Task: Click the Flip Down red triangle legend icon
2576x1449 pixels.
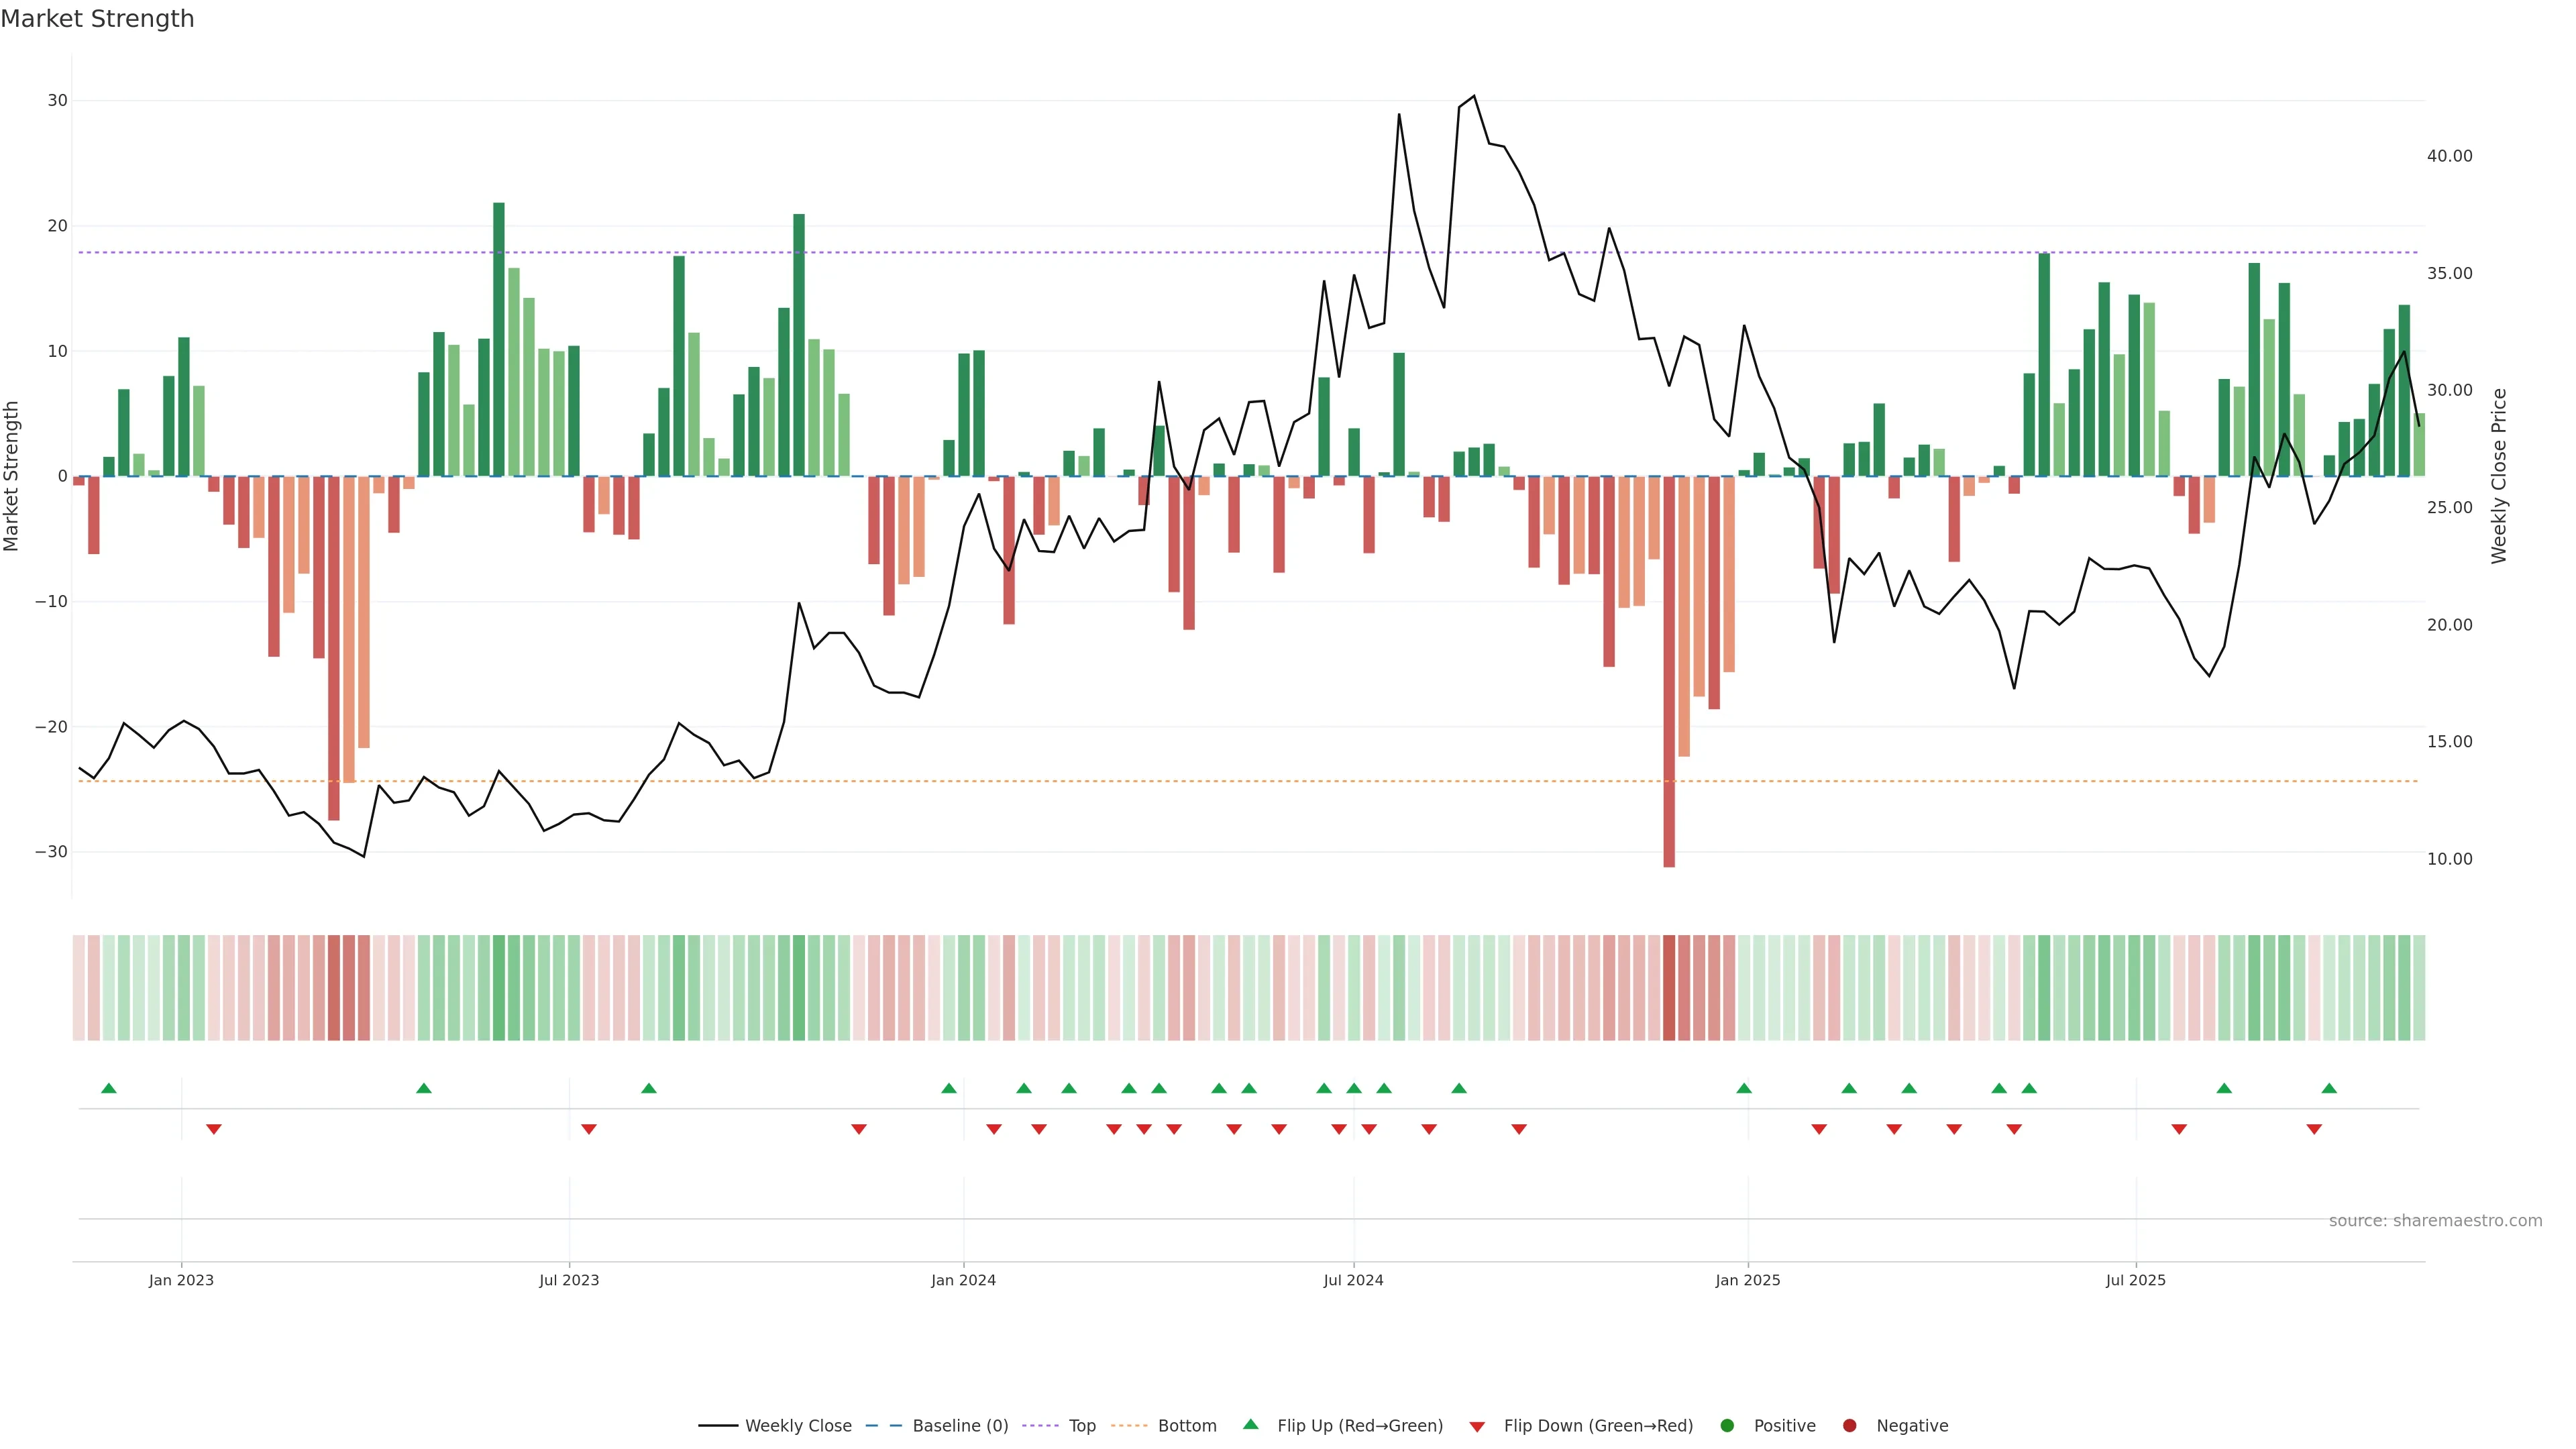Action: (x=1477, y=1426)
